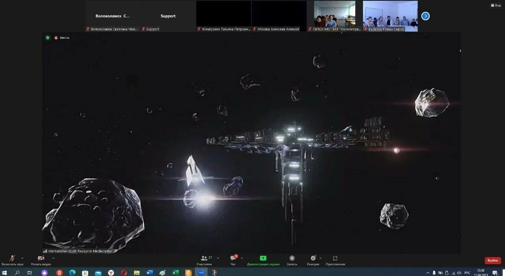The width and height of the screenshot is (505, 276).
Task: Open taskbar search magnifier
Action: (x=17, y=272)
